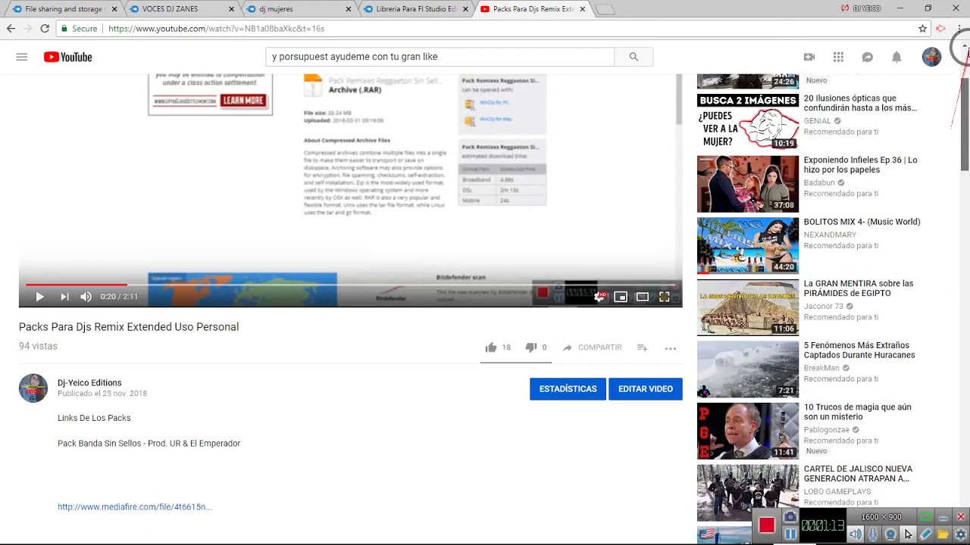Screen dimensions: 970x545
Task: Click the YouTube search magnifier button
Action: coord(634,57)
